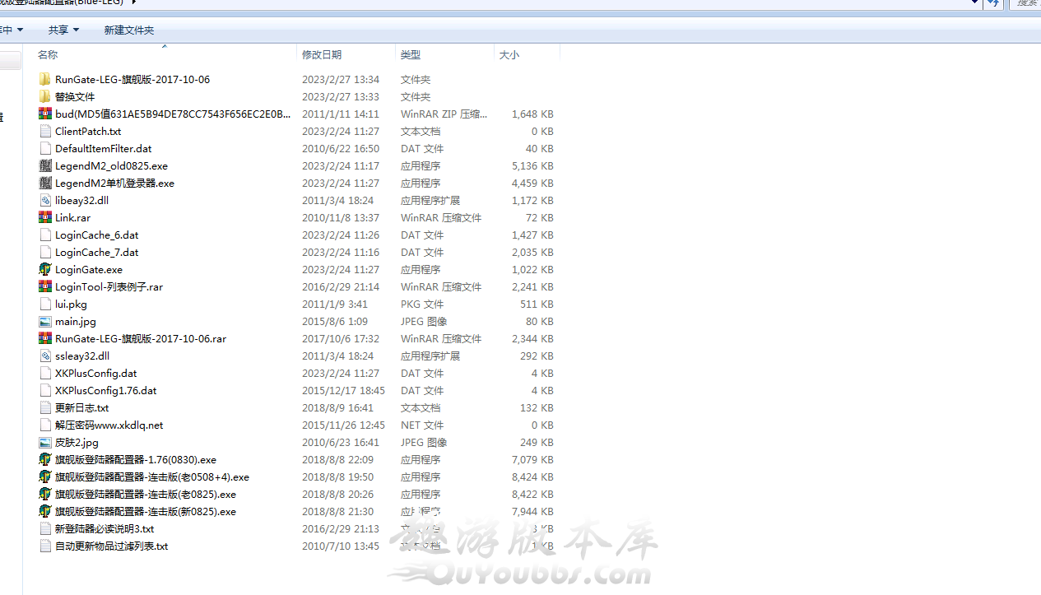Click the 旗舰版登陆器配置器-1.76(0830).exe icon

click(x=45, y=460)
